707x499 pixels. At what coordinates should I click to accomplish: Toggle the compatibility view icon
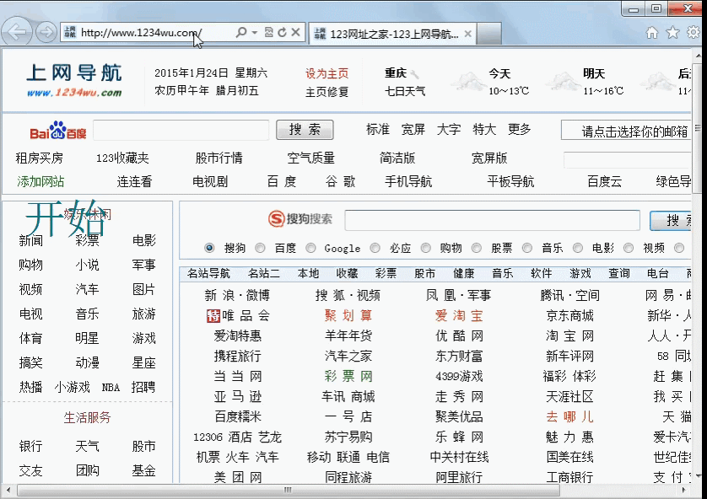[x=269, y=32]
